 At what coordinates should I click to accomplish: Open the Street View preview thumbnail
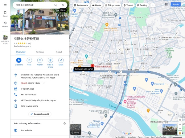[x=170, y=129]
